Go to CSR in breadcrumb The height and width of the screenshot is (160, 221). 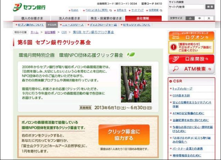pos(64,32)
